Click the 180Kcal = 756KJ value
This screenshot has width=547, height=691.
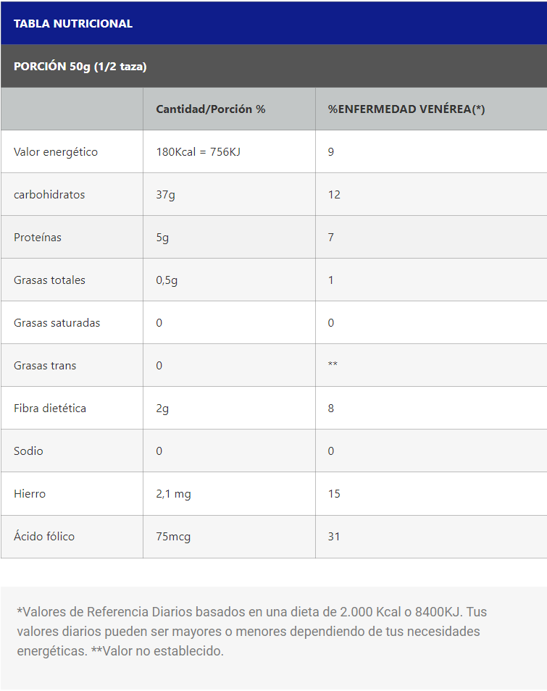click(198, 151)
